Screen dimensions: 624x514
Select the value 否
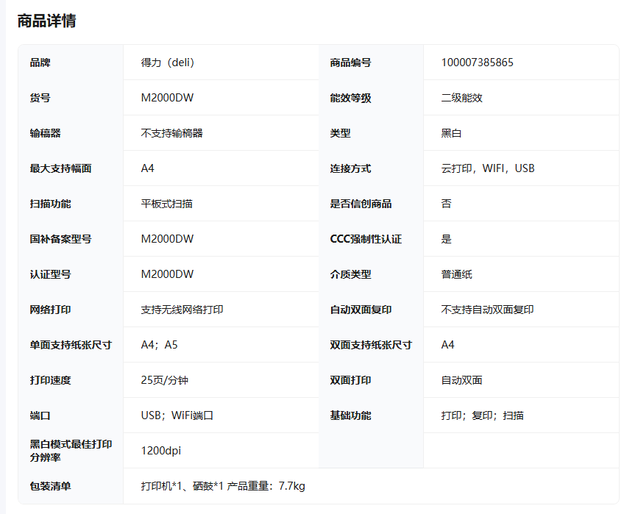tap(446, 204)
